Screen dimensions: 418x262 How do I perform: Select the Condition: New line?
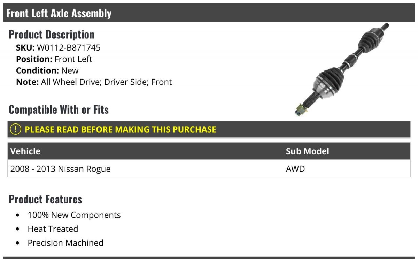coord(47,70)
